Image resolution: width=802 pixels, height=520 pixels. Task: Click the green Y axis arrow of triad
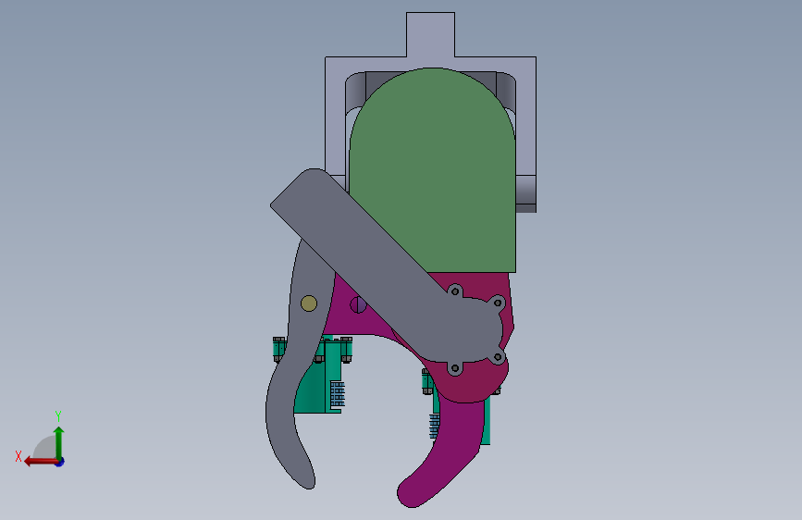[59, 441]
